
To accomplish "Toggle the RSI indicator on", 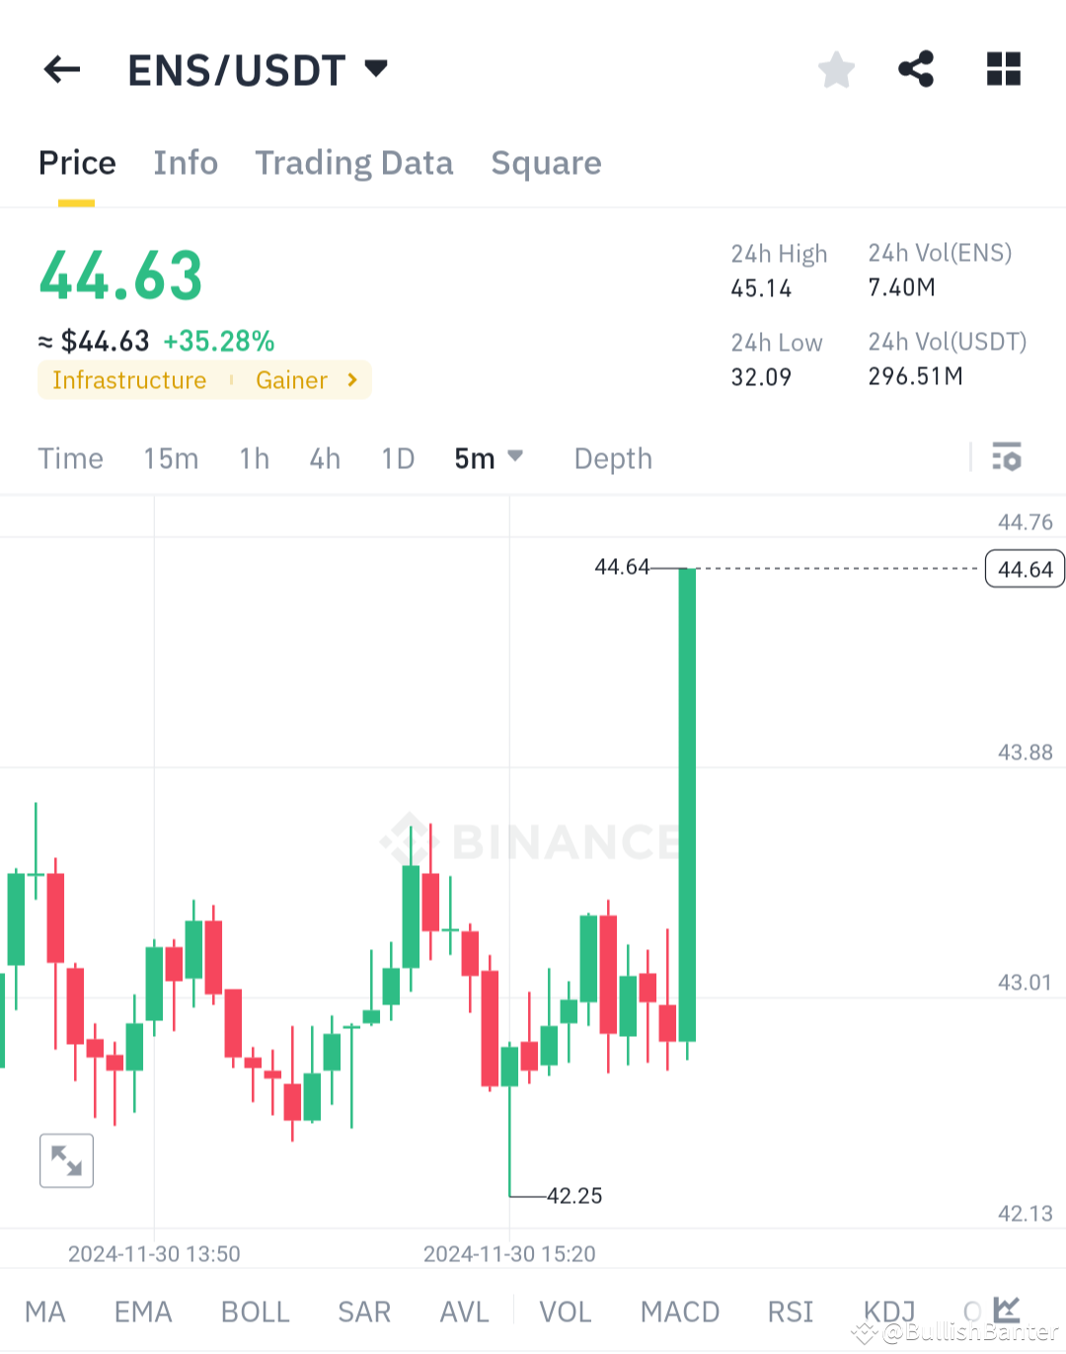I will 789,1312.
